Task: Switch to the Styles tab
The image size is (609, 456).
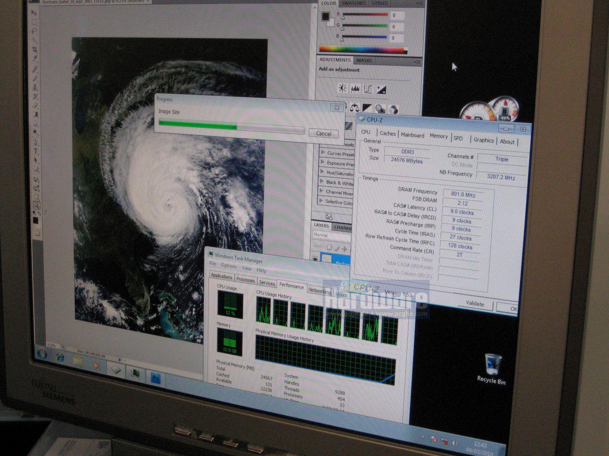Action: 379,3
